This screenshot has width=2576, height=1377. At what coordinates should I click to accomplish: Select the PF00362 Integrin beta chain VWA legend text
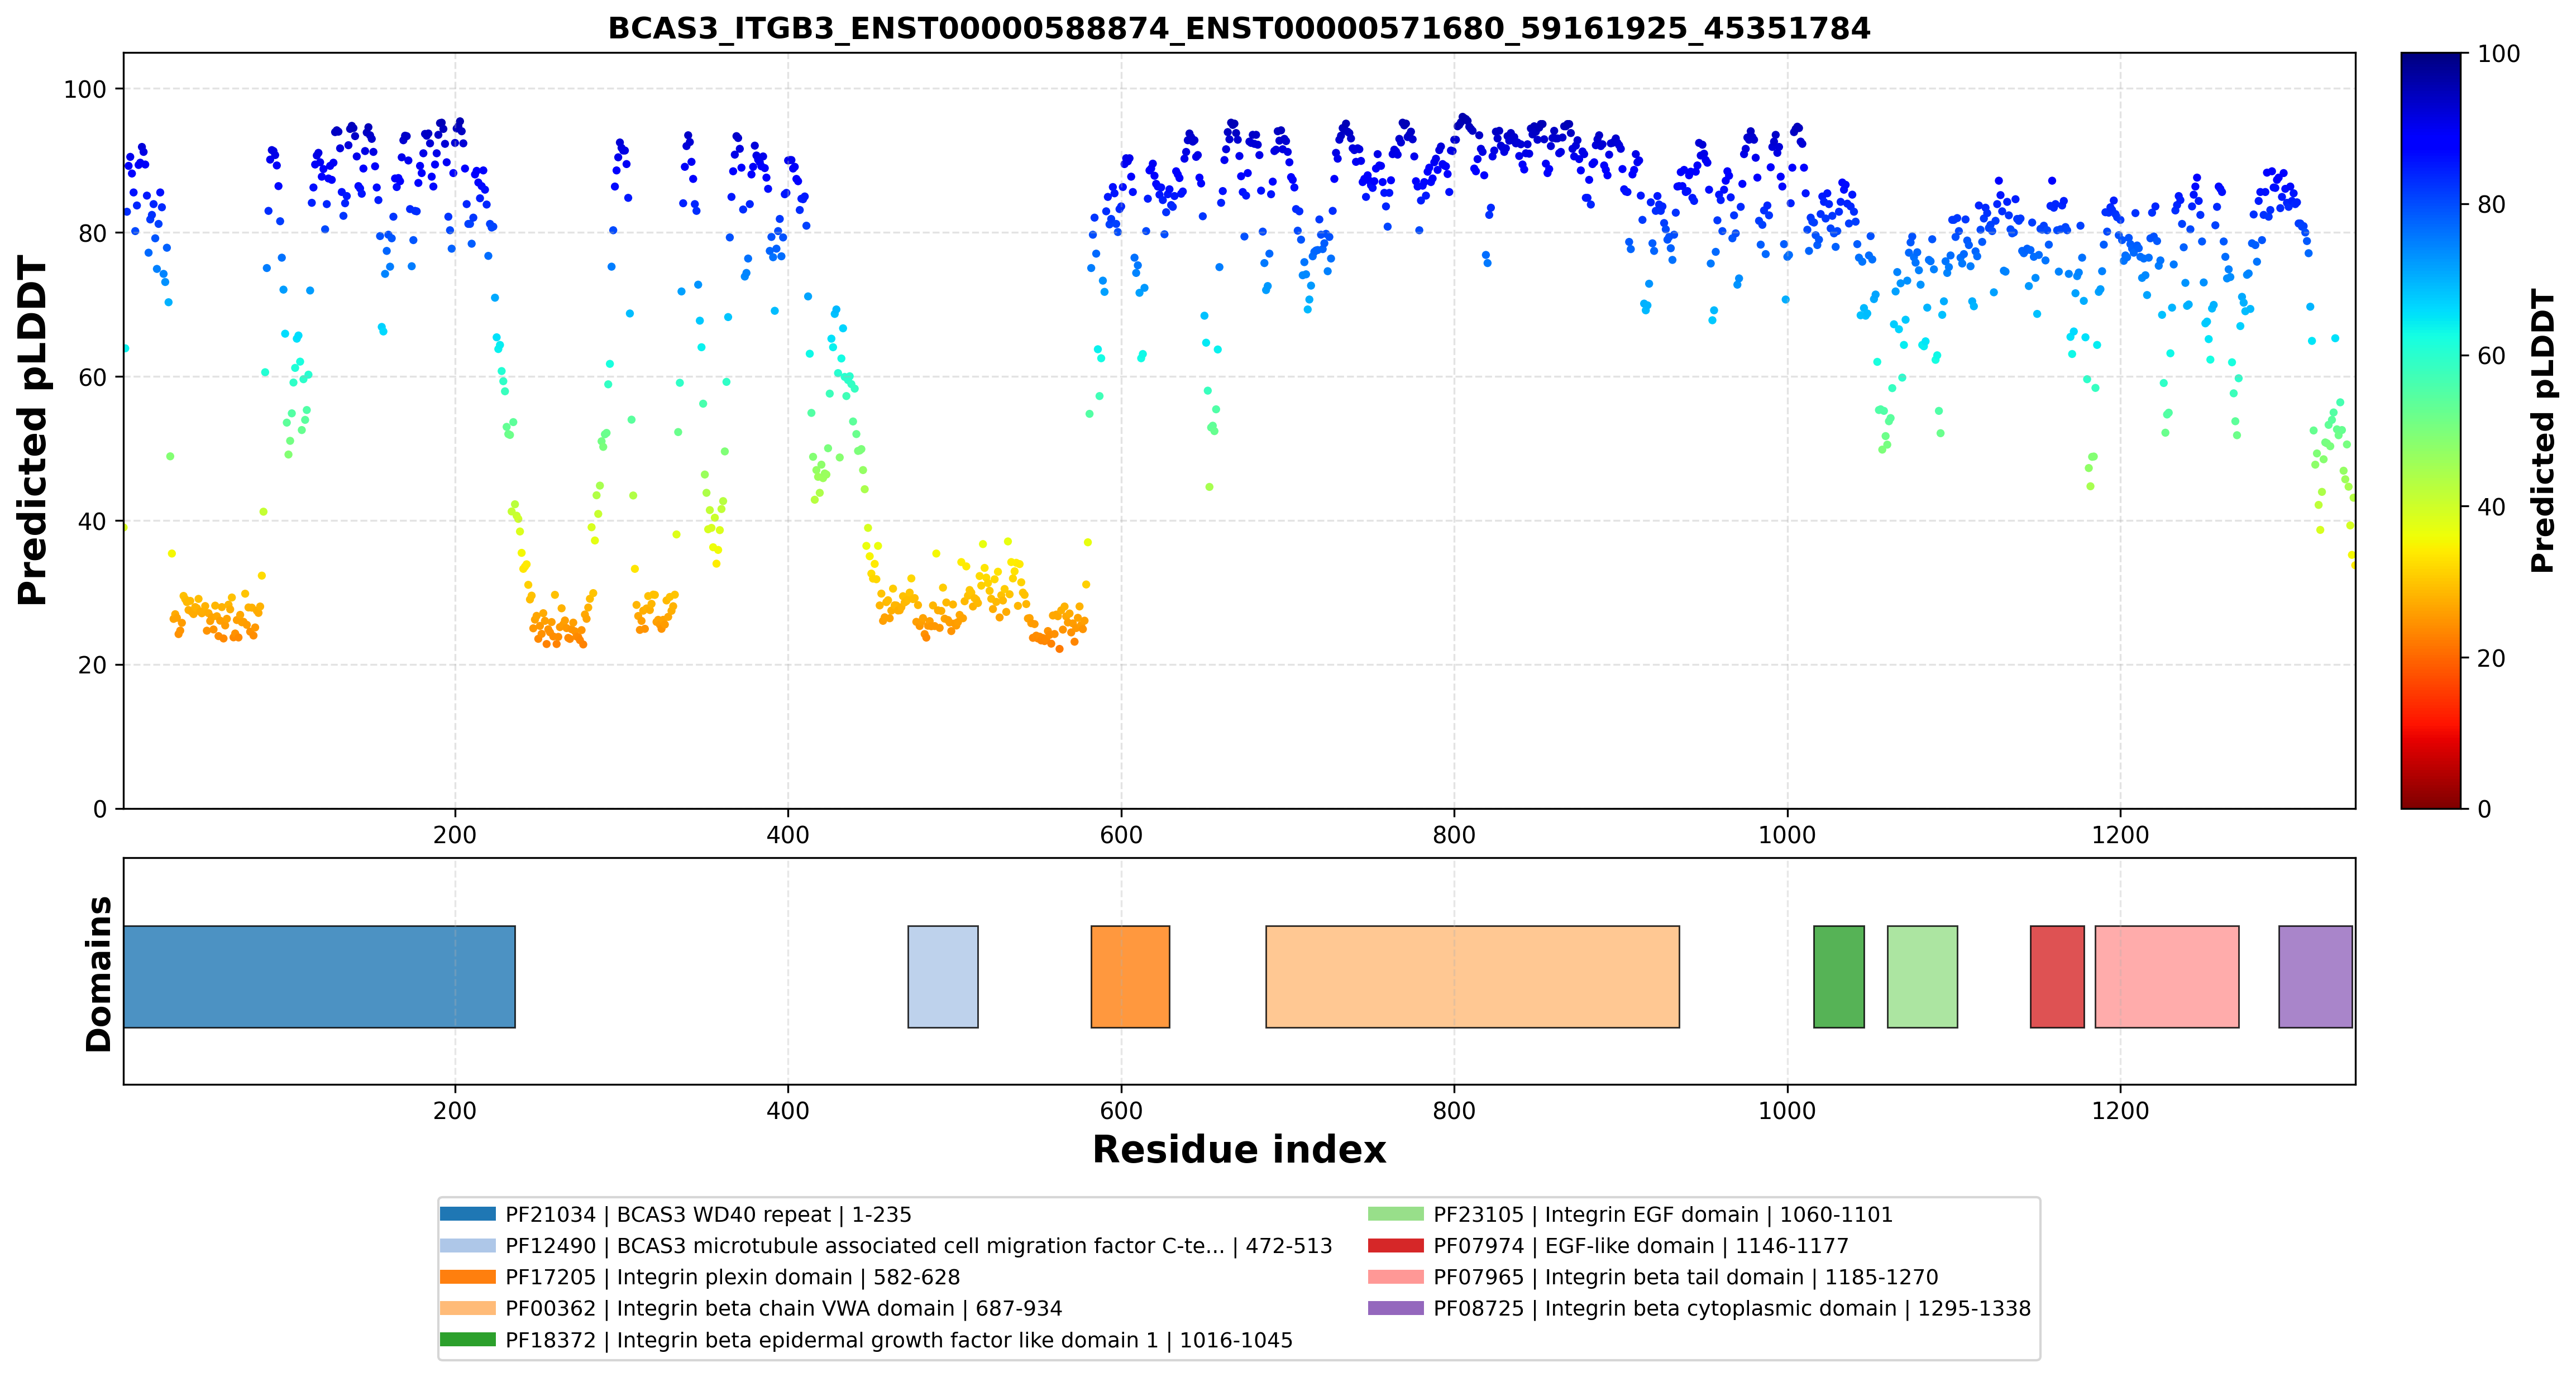tap(783, 1308)
